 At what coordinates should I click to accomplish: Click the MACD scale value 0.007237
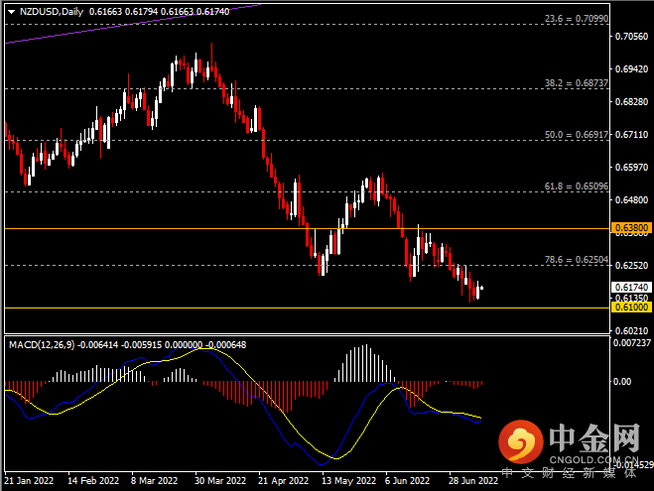631,343
